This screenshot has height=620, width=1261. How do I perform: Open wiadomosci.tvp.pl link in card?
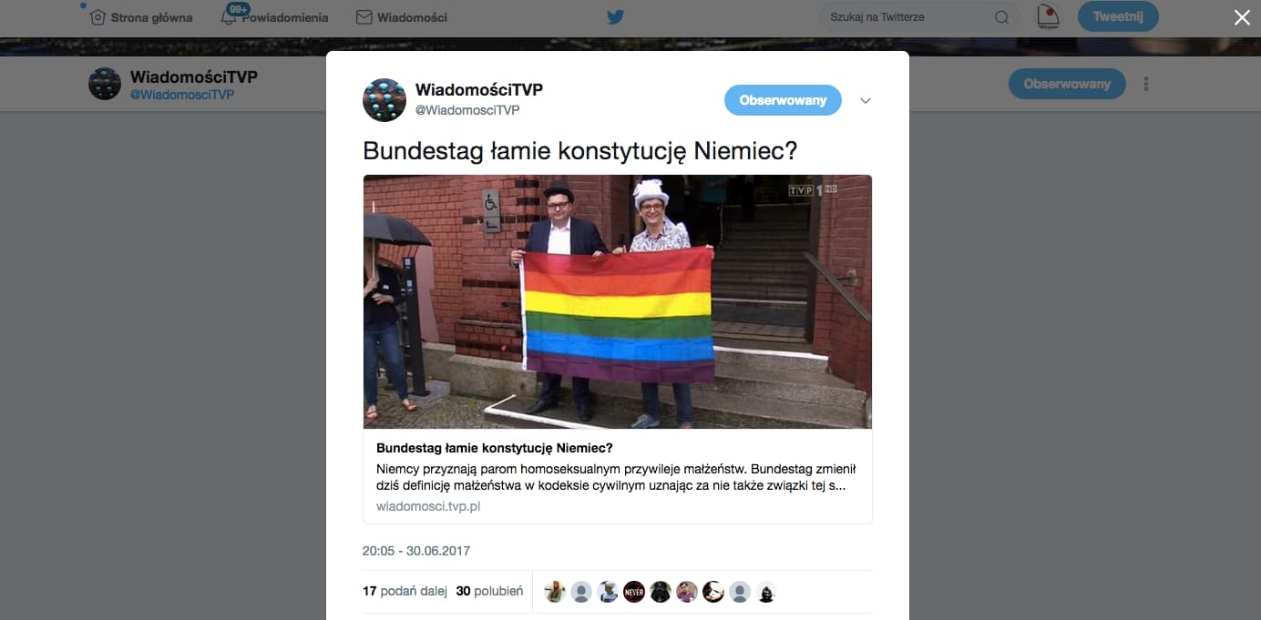click(428, 506)
